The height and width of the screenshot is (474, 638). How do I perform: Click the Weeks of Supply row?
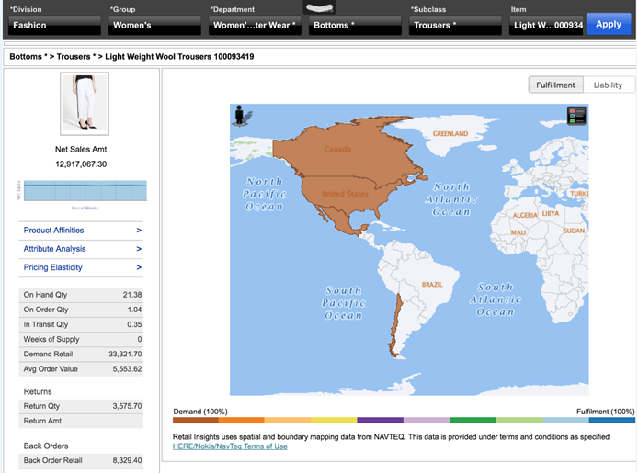coord(81,340)
